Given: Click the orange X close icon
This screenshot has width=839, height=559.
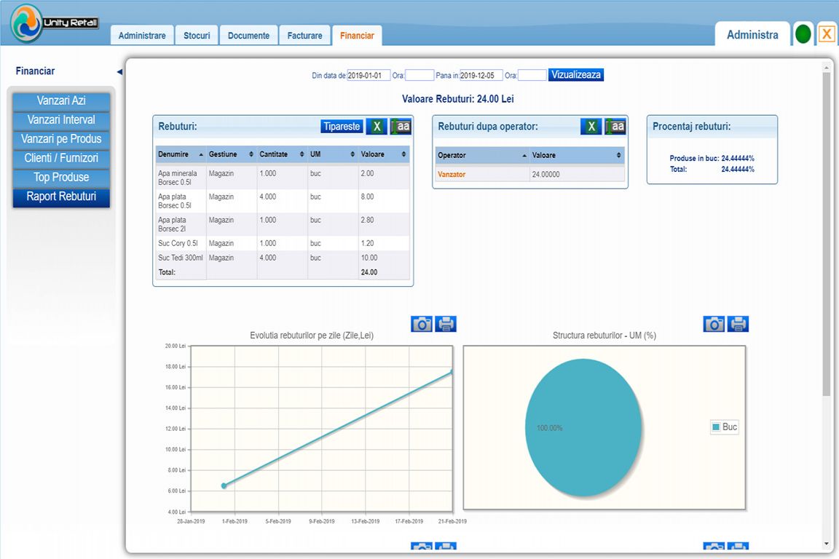Looking at the screenshot, I should click(x=827, y=34).
